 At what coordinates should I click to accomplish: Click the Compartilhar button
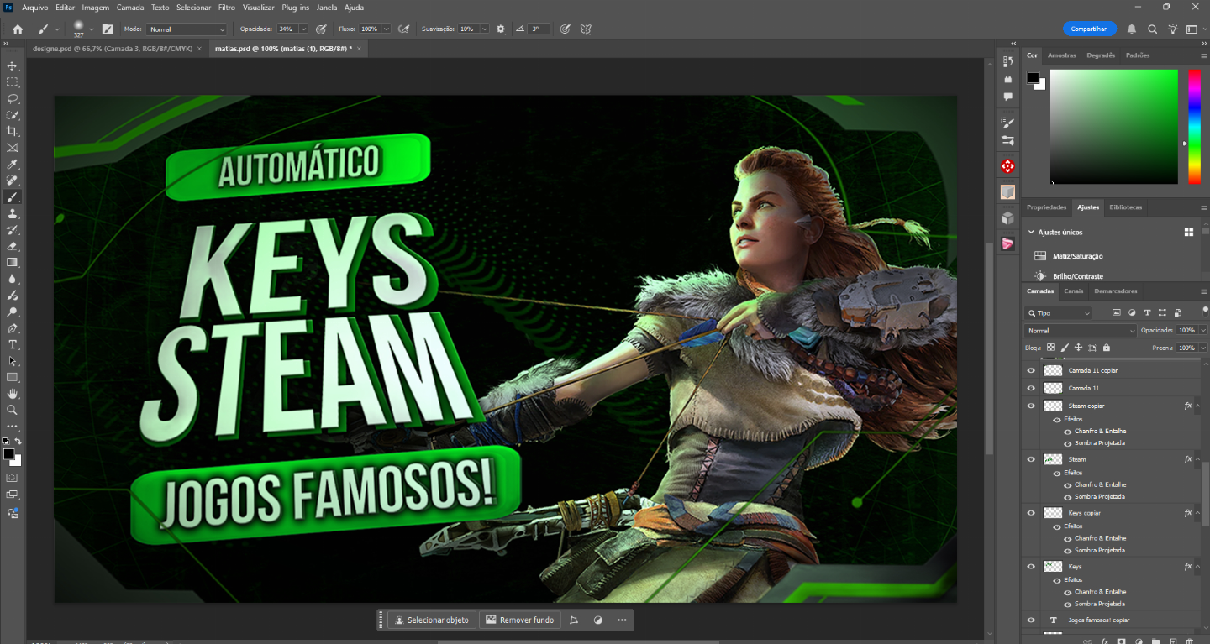click(1089, 29)
